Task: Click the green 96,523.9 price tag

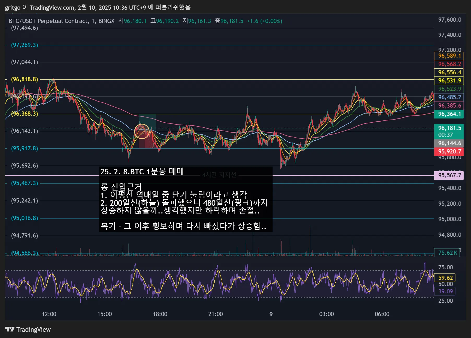Action: pos(449,89)
